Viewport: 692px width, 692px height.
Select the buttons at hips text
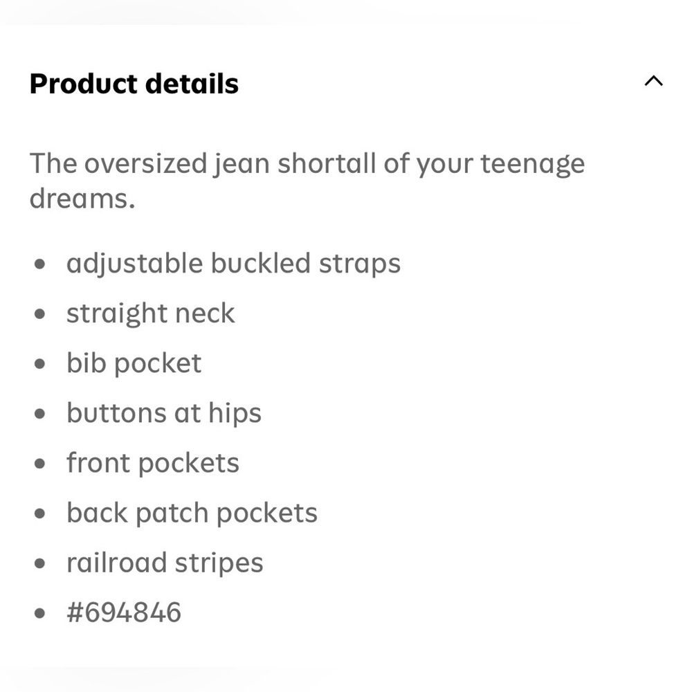[x=164, y=414]
